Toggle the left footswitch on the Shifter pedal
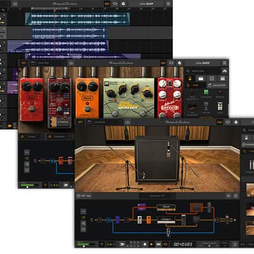The width and height of the screenshot is (254, 254). point(115,114)
